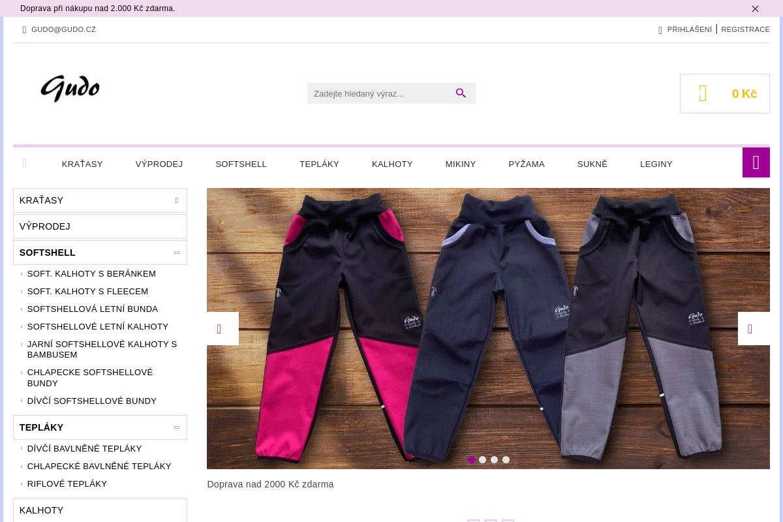Select the third carousel dot
This screenshot has height=522, width=783.
coord(495,460)
